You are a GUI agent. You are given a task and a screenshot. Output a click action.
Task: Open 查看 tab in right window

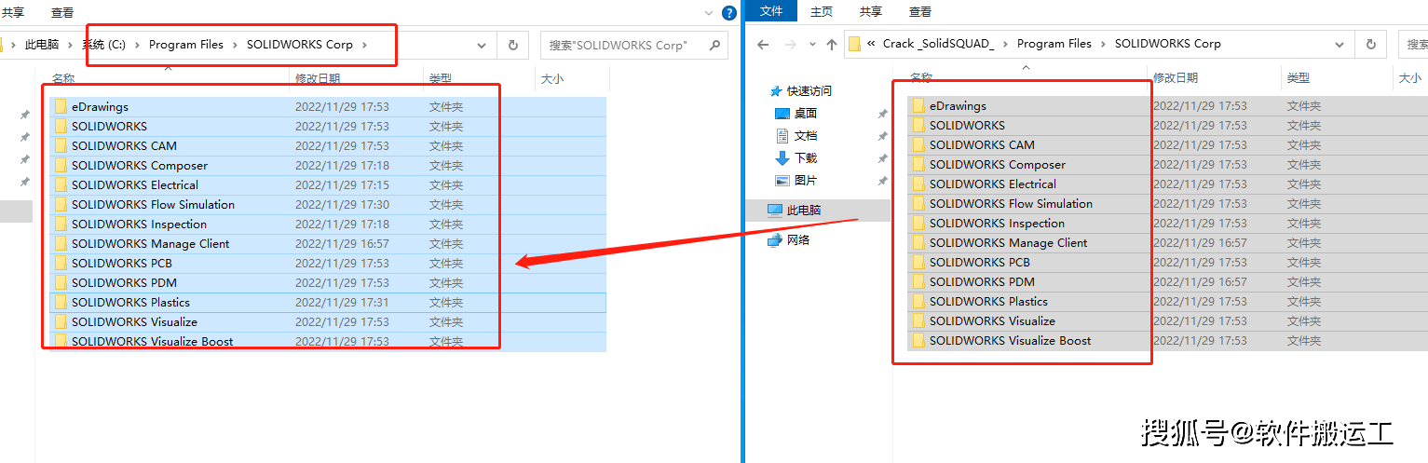pyautogui.click(x=920, y=12)
